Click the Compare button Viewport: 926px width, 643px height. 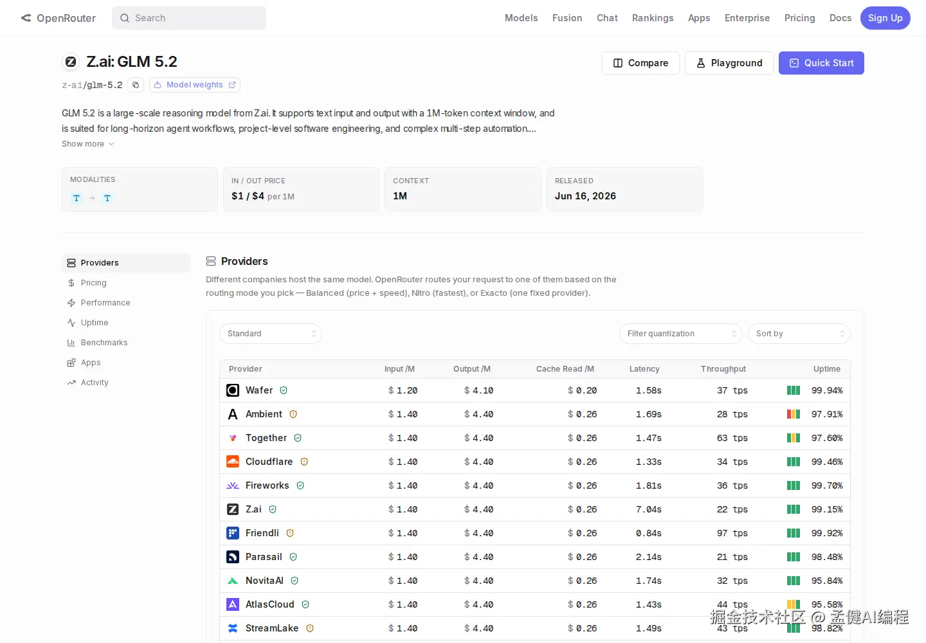pos(640,63)
